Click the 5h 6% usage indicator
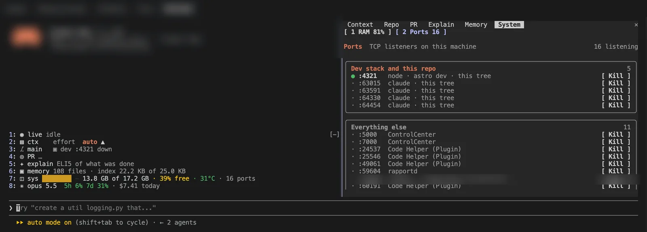This screenshot has width=647, height=232. 73,186
